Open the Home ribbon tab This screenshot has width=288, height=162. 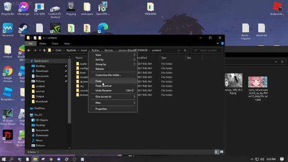click(x=42, y=44)
